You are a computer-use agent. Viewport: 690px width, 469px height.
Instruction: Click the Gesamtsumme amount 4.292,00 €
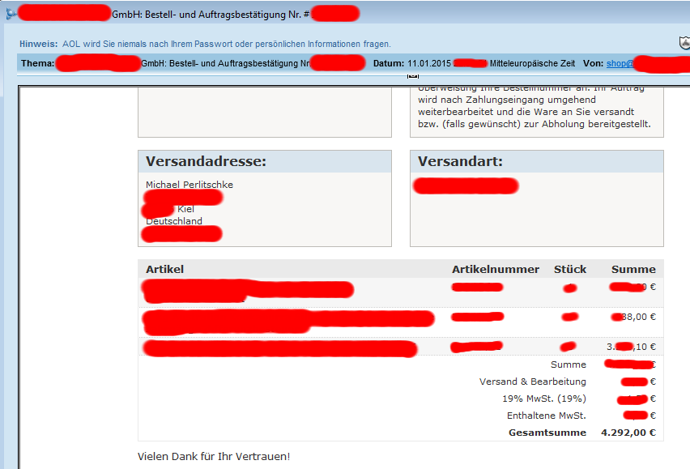628,433
